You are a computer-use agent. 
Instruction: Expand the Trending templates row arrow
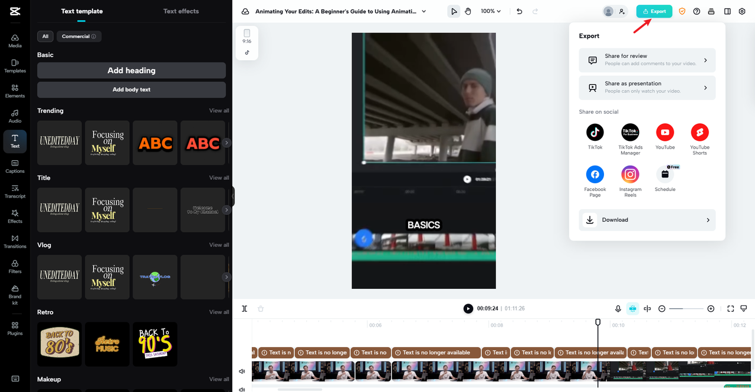tap(226, 143)
